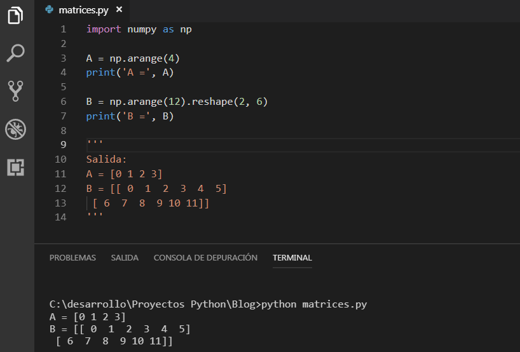Click the 'Salida:' comment text
The image size is (520, 352).
click(106, 159)
